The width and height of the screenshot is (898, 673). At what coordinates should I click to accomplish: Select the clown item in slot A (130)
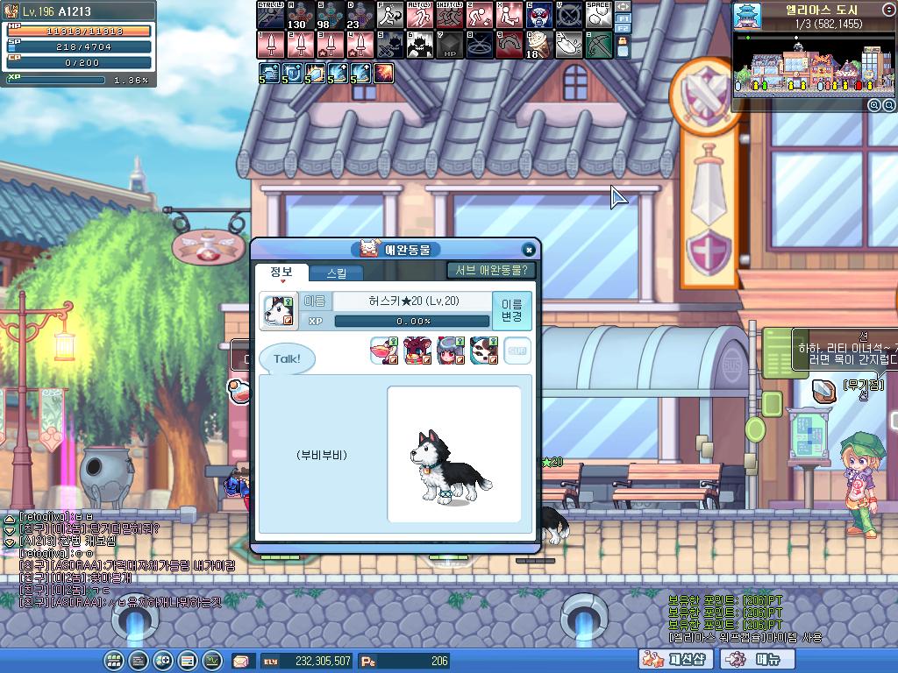(x=301, y=15)
